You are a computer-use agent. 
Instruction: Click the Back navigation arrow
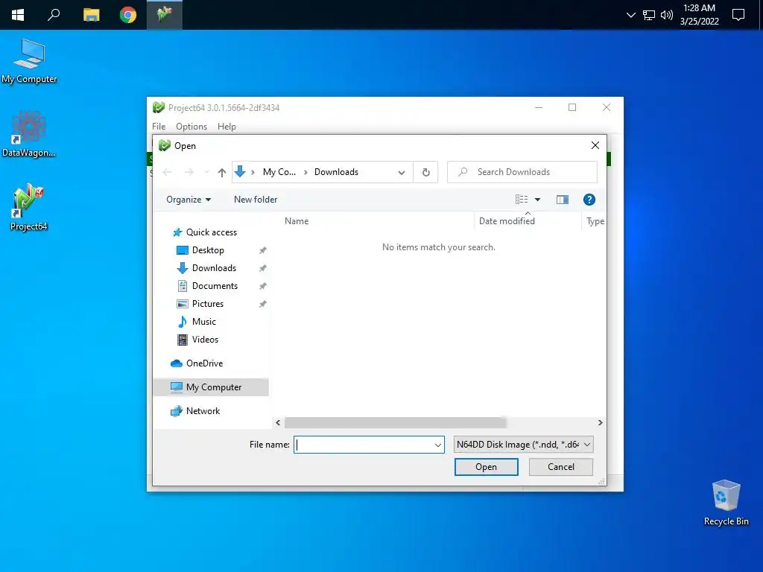(x=167, y=172)
